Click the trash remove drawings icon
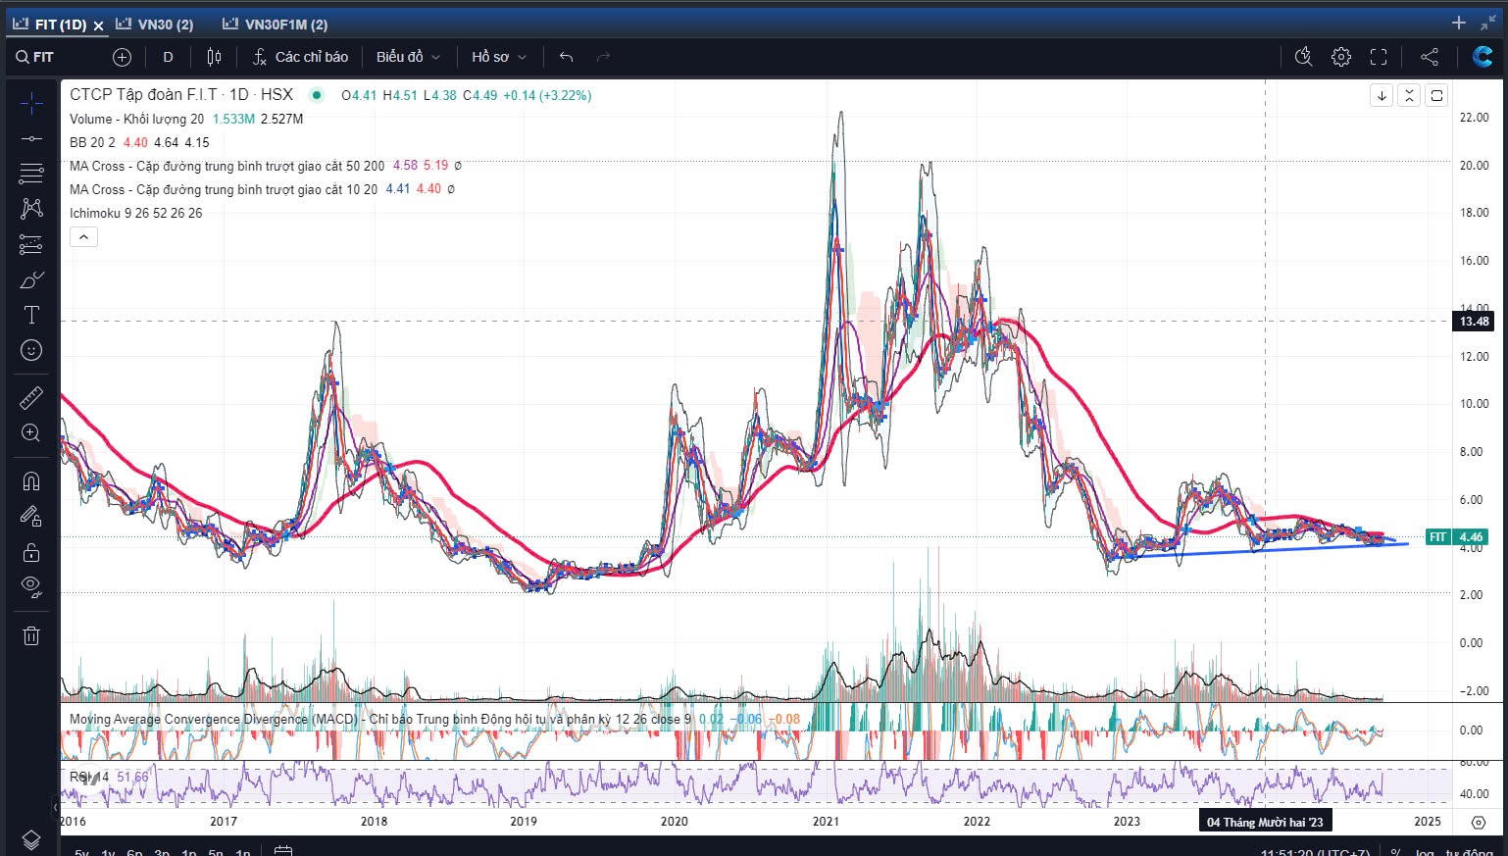This screenshot has height=856, width=1508. coord(31,635)
